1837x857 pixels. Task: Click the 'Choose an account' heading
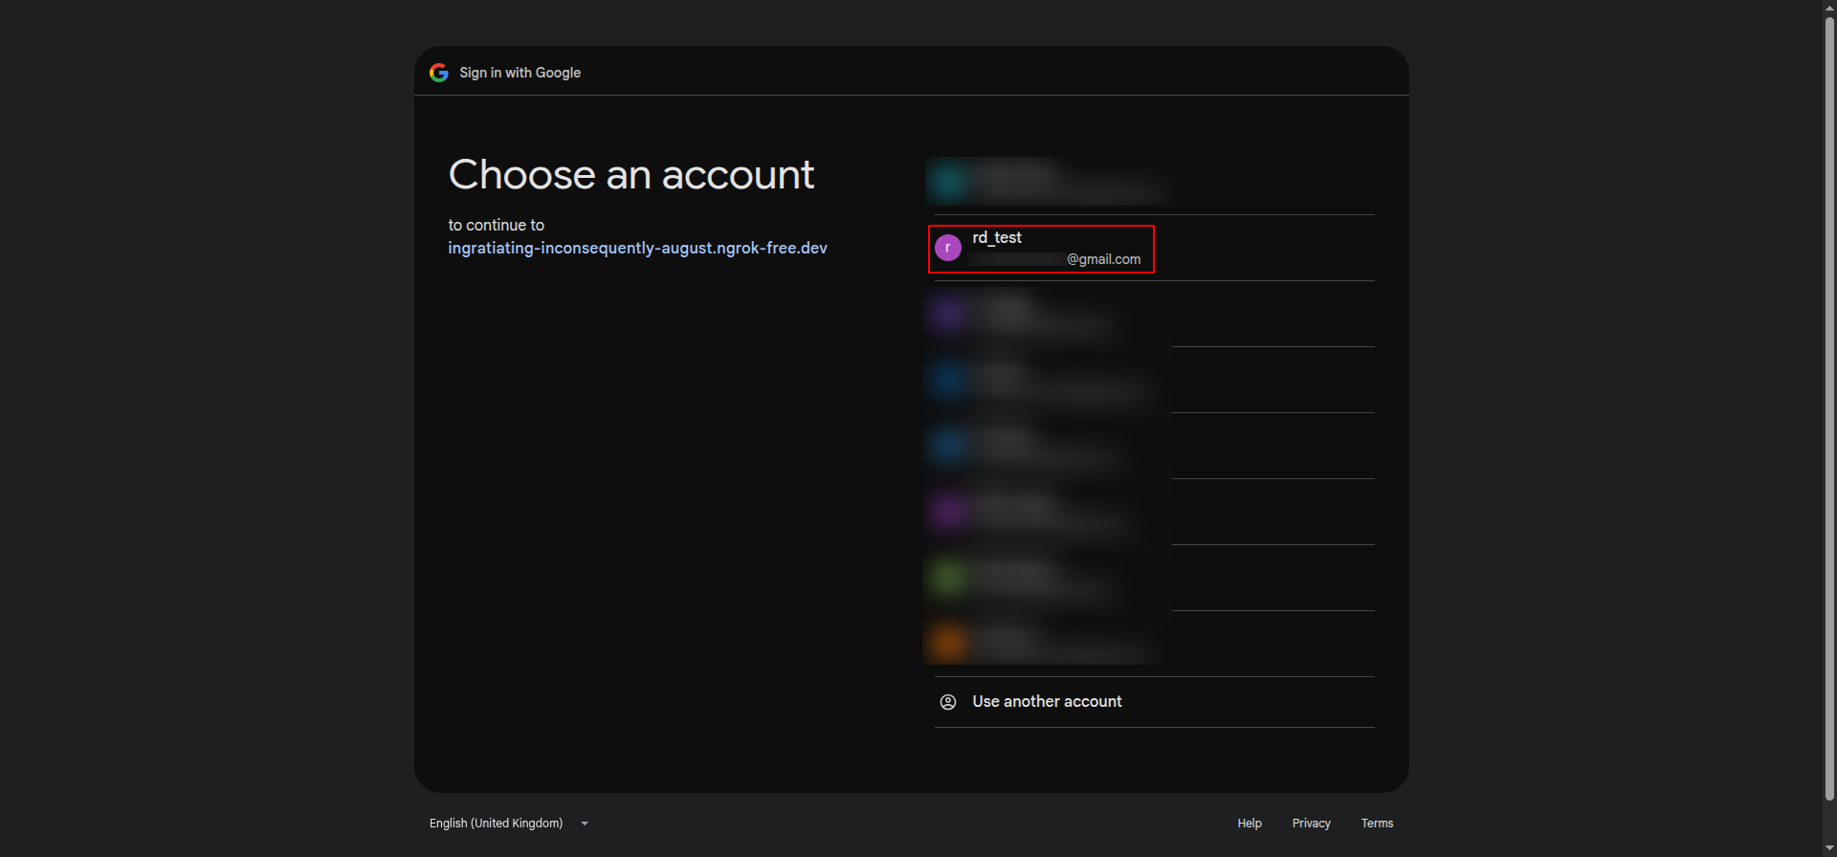pyautogui.click(x=631, y=175)
